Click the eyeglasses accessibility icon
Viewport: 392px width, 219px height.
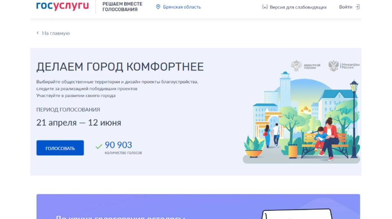click(x=265, y=7)
